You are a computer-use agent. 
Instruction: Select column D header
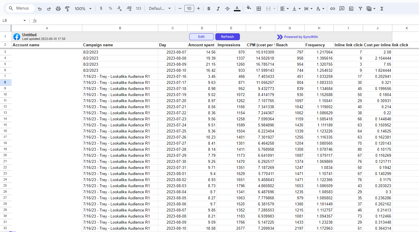click(202, 28)
